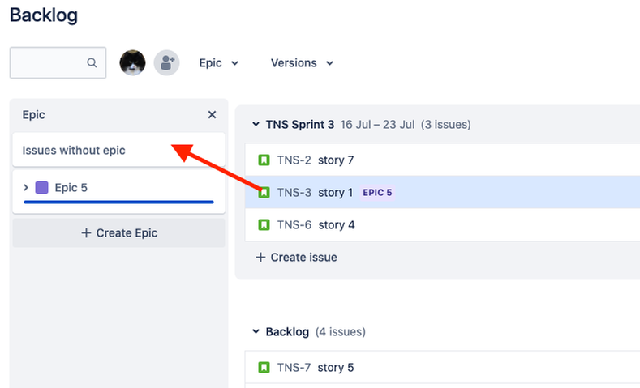Click Create issue in sprint

point(296,257)
